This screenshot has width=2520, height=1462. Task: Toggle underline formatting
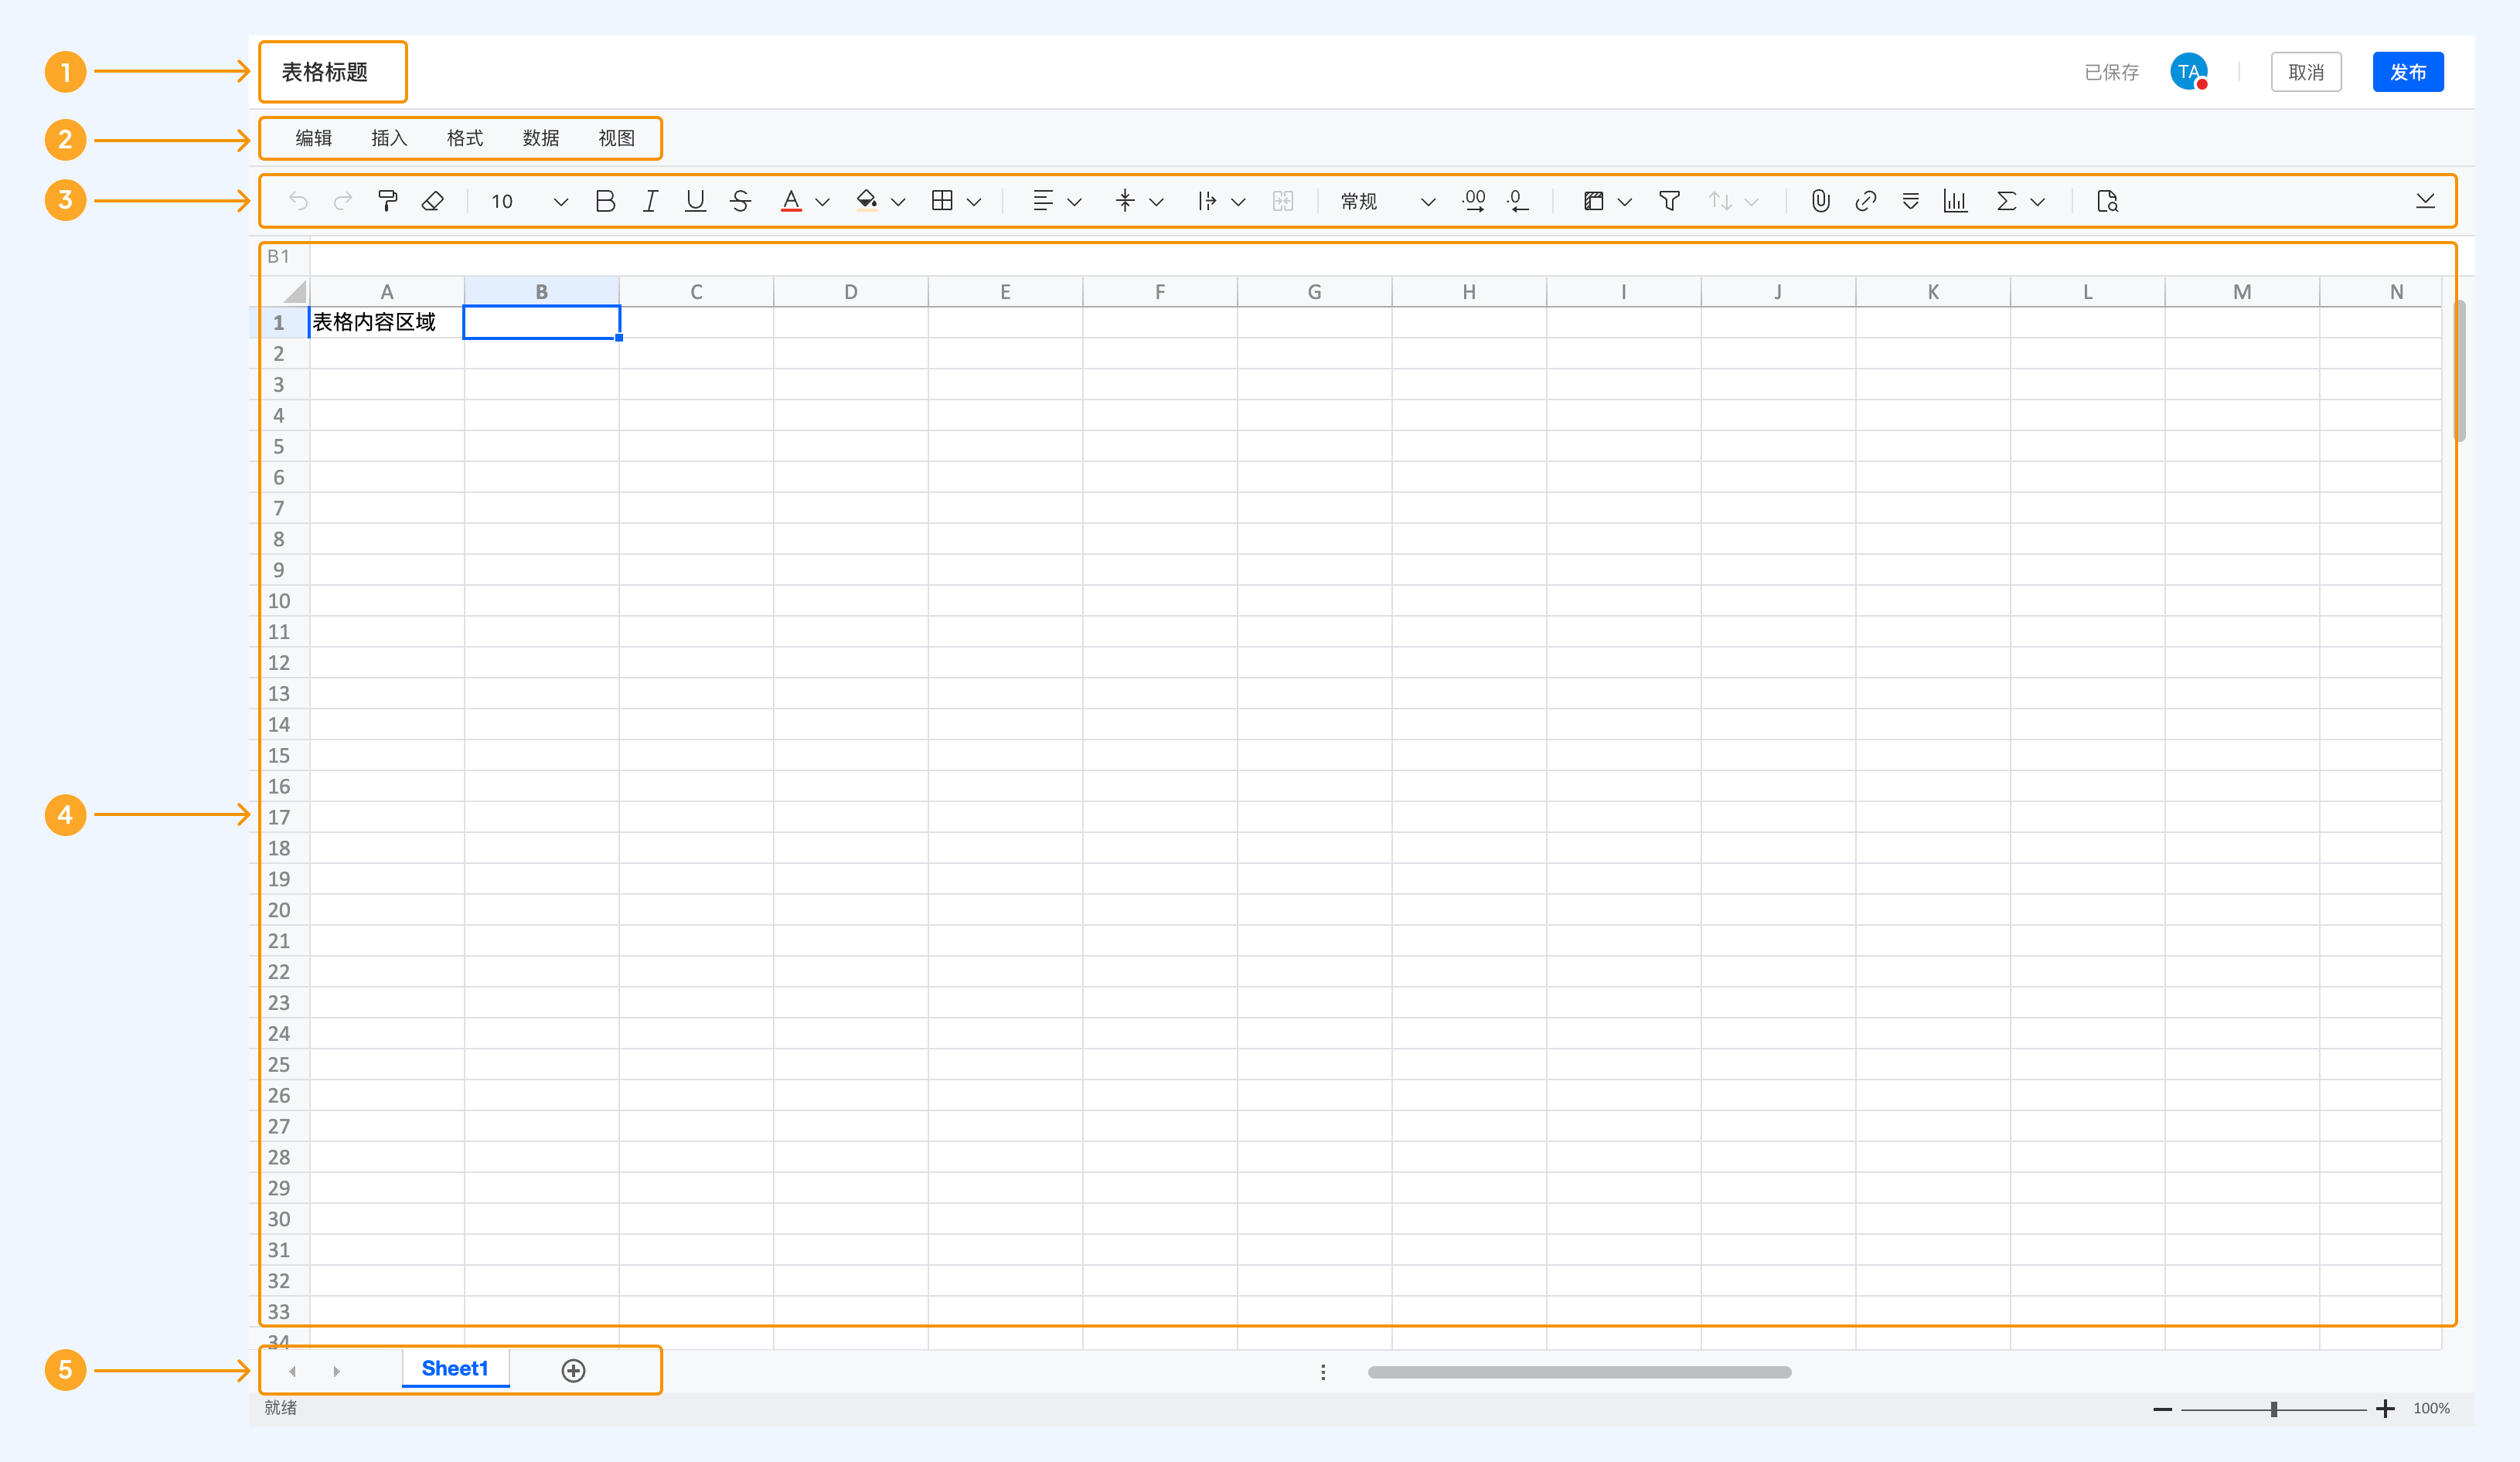pos(695,201)
